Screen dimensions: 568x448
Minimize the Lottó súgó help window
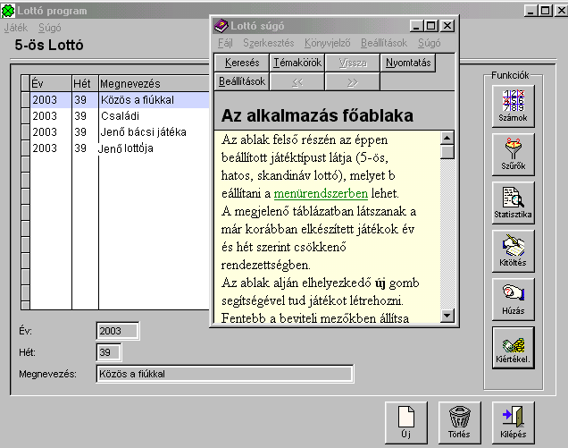[416, 26]
